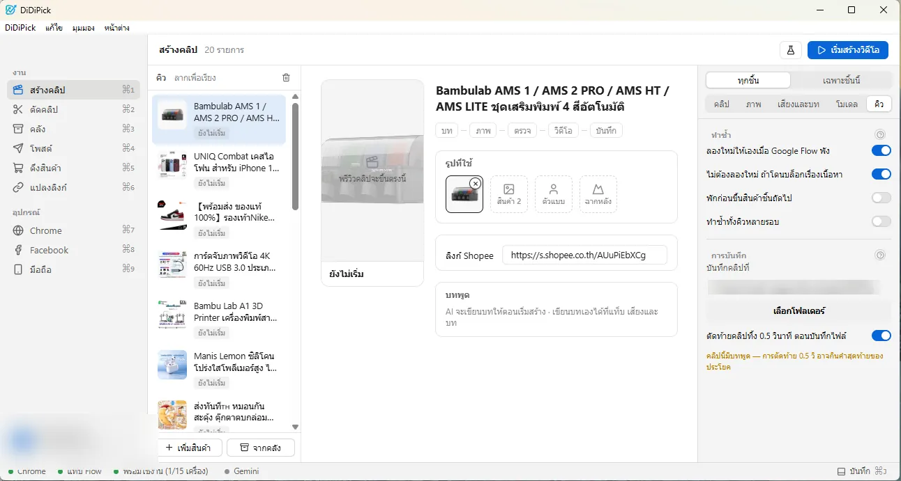Clear the queue with the trash icon
The height and width of the screenshot is (481, 901).
pyautogui.click(x=286, y=78)
